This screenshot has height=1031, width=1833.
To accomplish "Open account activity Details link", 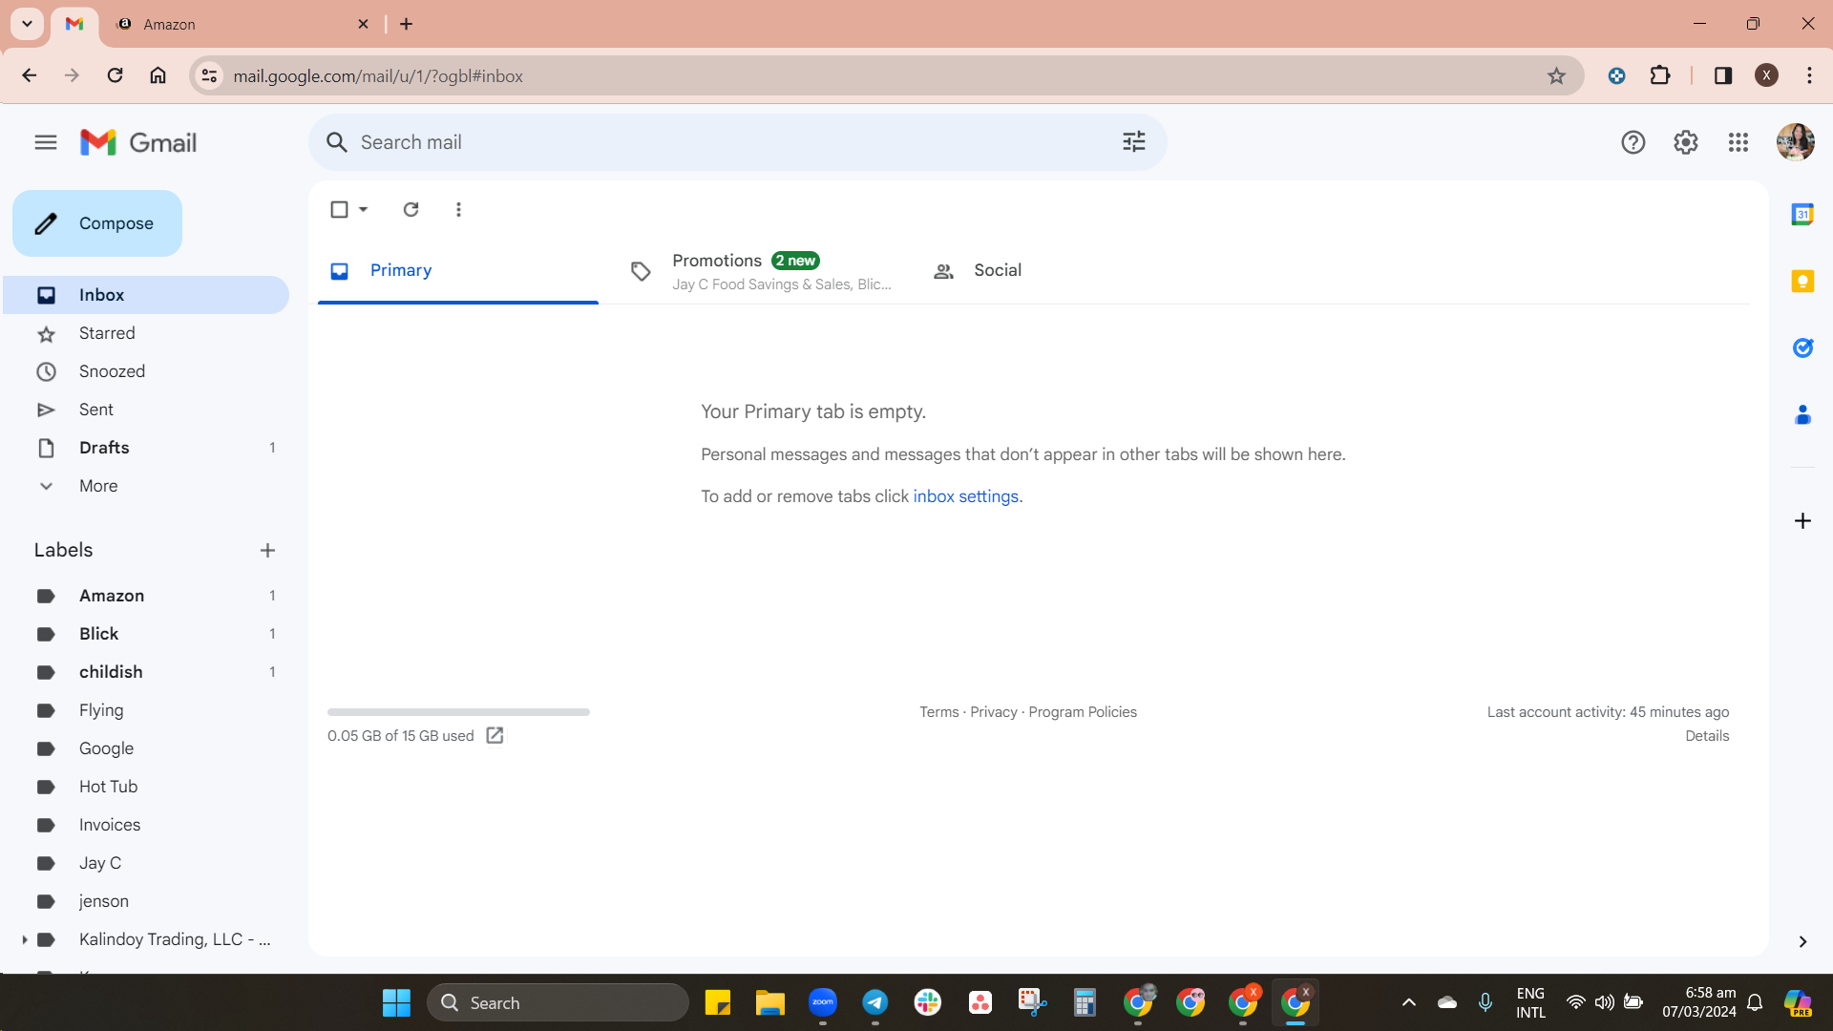I will pos(1707,736).
